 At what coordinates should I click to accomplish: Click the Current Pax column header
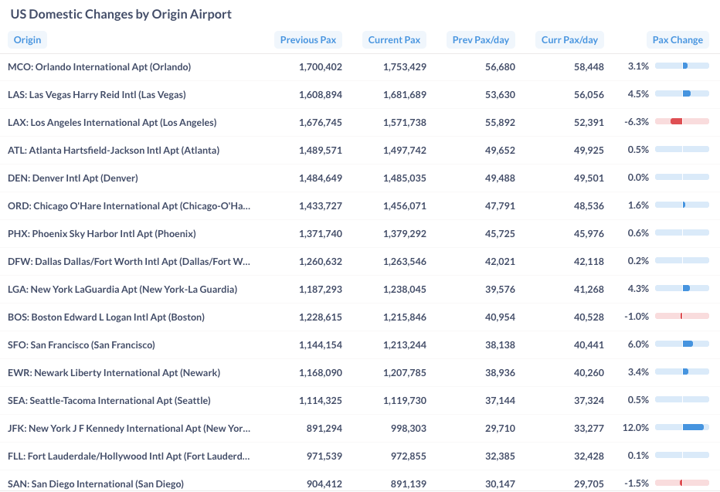click(x=394, y=40)
